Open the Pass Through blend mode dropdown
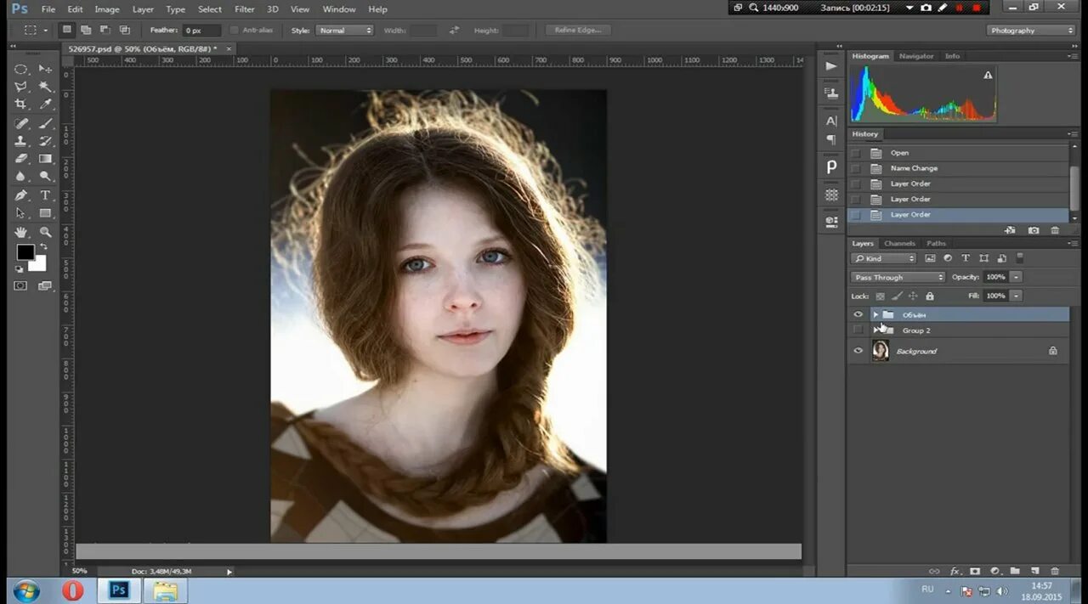This screenshot has width=1088, height=604. 898,277
